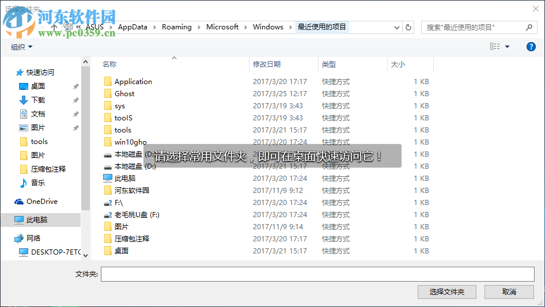The height and width of the screenshot is (307, 545).
Task: Click the refresh icon beside the address bar
Action: click(x=408, y=27)
